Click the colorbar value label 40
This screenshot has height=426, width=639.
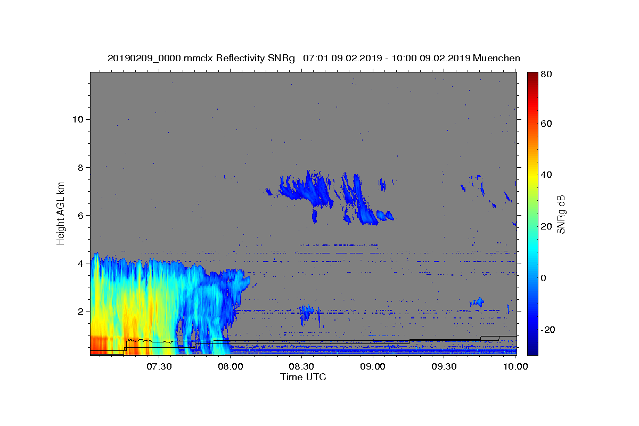pyautogui.click(x=547, y=175)
